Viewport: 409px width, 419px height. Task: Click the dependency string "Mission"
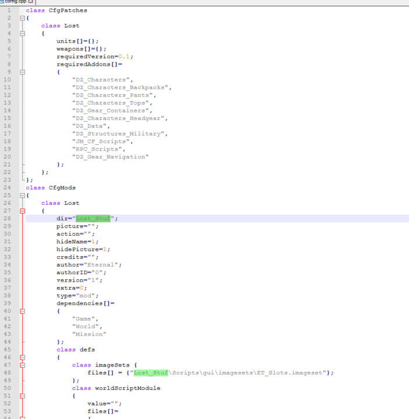[x=89, y=334]
